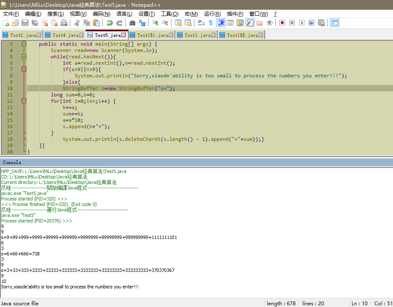Close the Test2.java tab

pyautogui.click(x=39, y=35)
